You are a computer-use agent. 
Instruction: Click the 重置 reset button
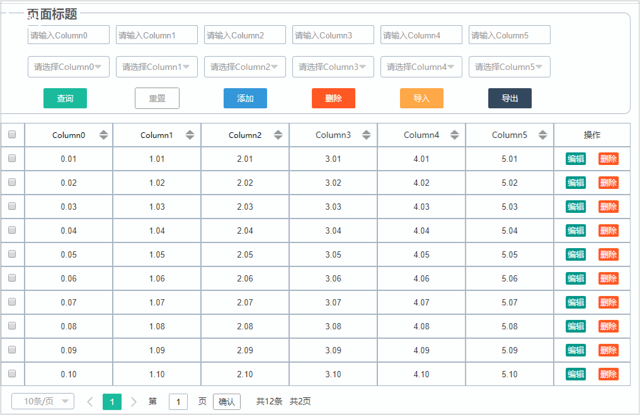click(157, 98)
